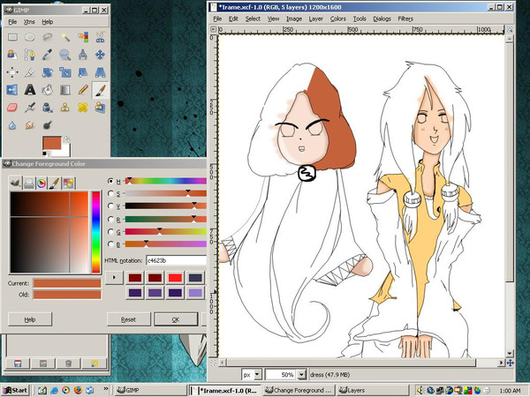This screenshot has width=530, height=397.
Task: Select the Paths tool
Action: point(30,55)
